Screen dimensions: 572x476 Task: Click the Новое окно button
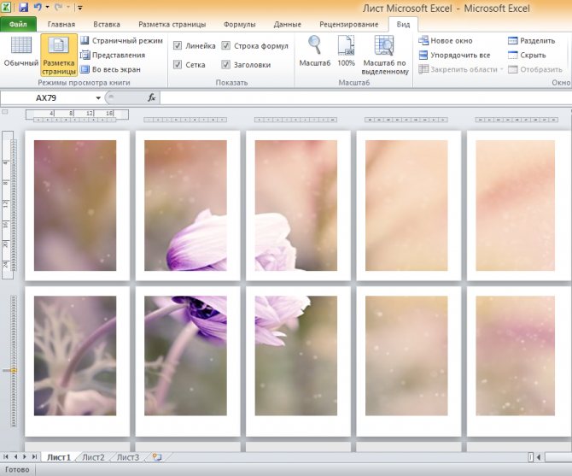click(446, 40)
